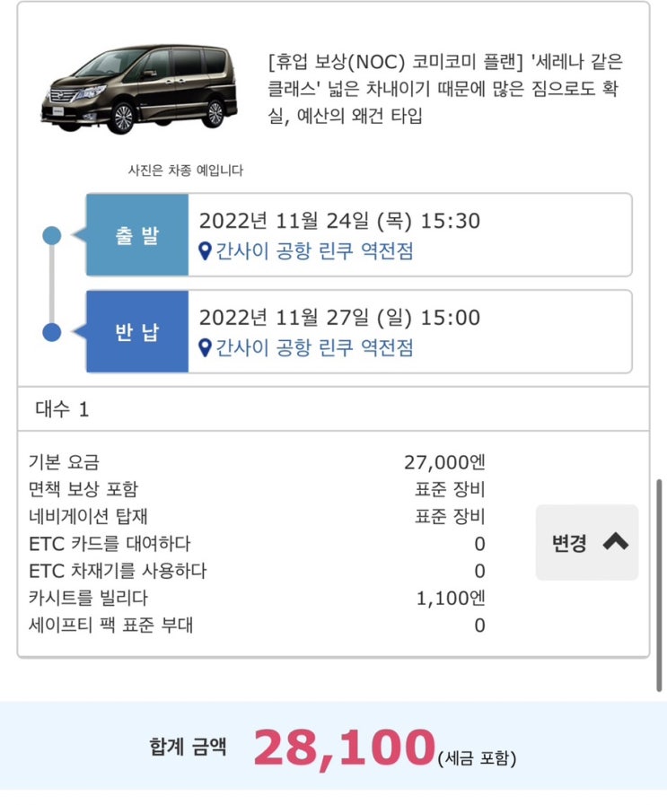Click the page scrollbar on the right

pos(661,583)
